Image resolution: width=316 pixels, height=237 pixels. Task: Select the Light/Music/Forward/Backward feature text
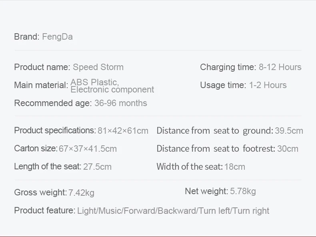[137, 211]
